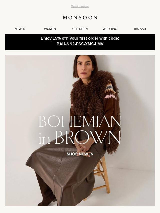Open the View in browser link

[x=80, y=6]
